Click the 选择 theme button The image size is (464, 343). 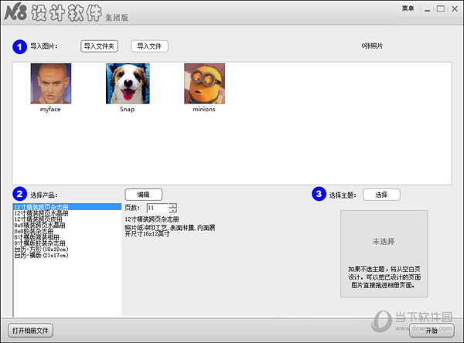[x=381, y=195]
